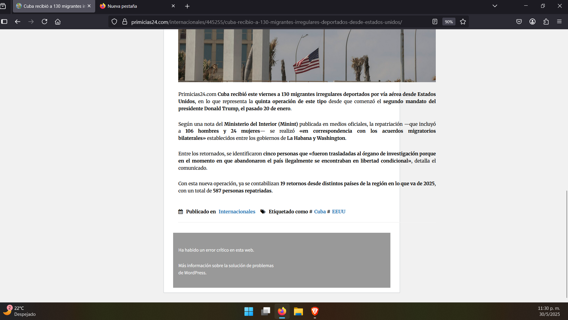The image size is (568, 320).
Task: Open Firefox View in the tab bar
Action: 3,6
